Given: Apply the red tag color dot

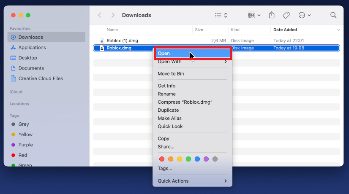Looking at the screenshot, I should [162, 159].
